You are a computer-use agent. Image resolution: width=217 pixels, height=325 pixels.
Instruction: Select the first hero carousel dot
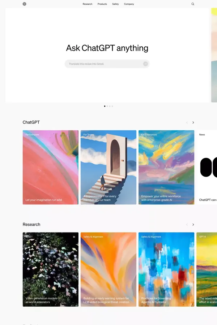coord(105,106)
